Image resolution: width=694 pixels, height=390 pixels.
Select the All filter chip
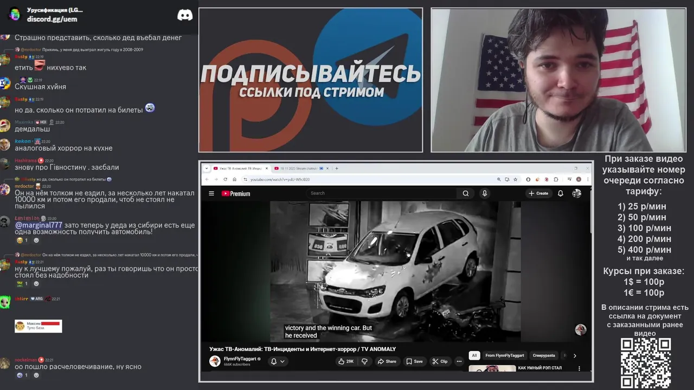point(474,356)
